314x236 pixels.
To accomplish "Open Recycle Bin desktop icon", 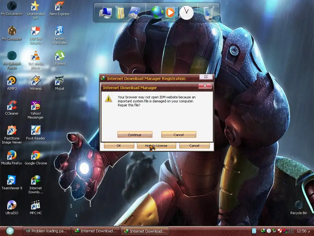I will coord(299,207).
